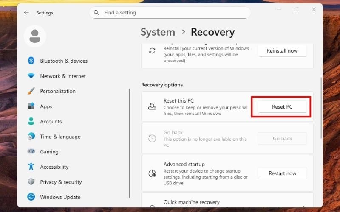Open the Quick machine recovery row

point(227,200)
